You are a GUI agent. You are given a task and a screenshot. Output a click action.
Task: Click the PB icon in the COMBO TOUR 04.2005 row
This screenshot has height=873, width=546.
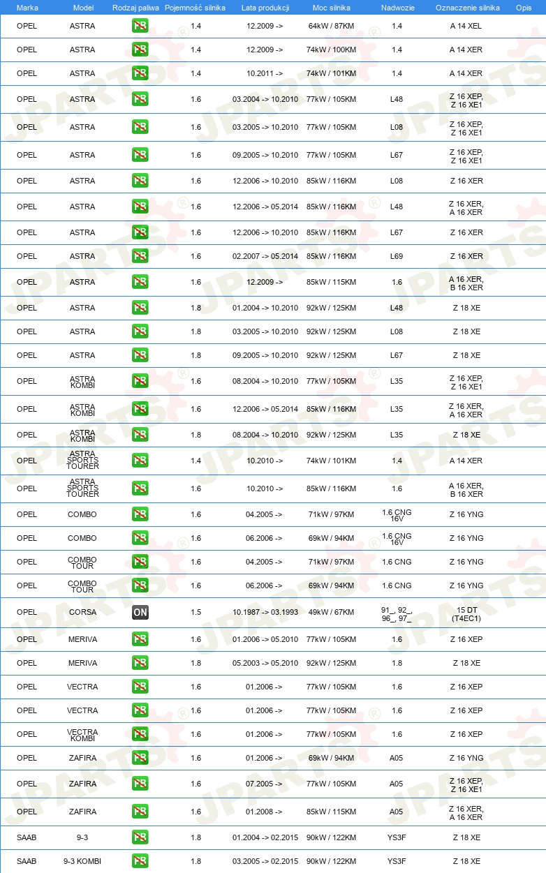tap(140, 562)
